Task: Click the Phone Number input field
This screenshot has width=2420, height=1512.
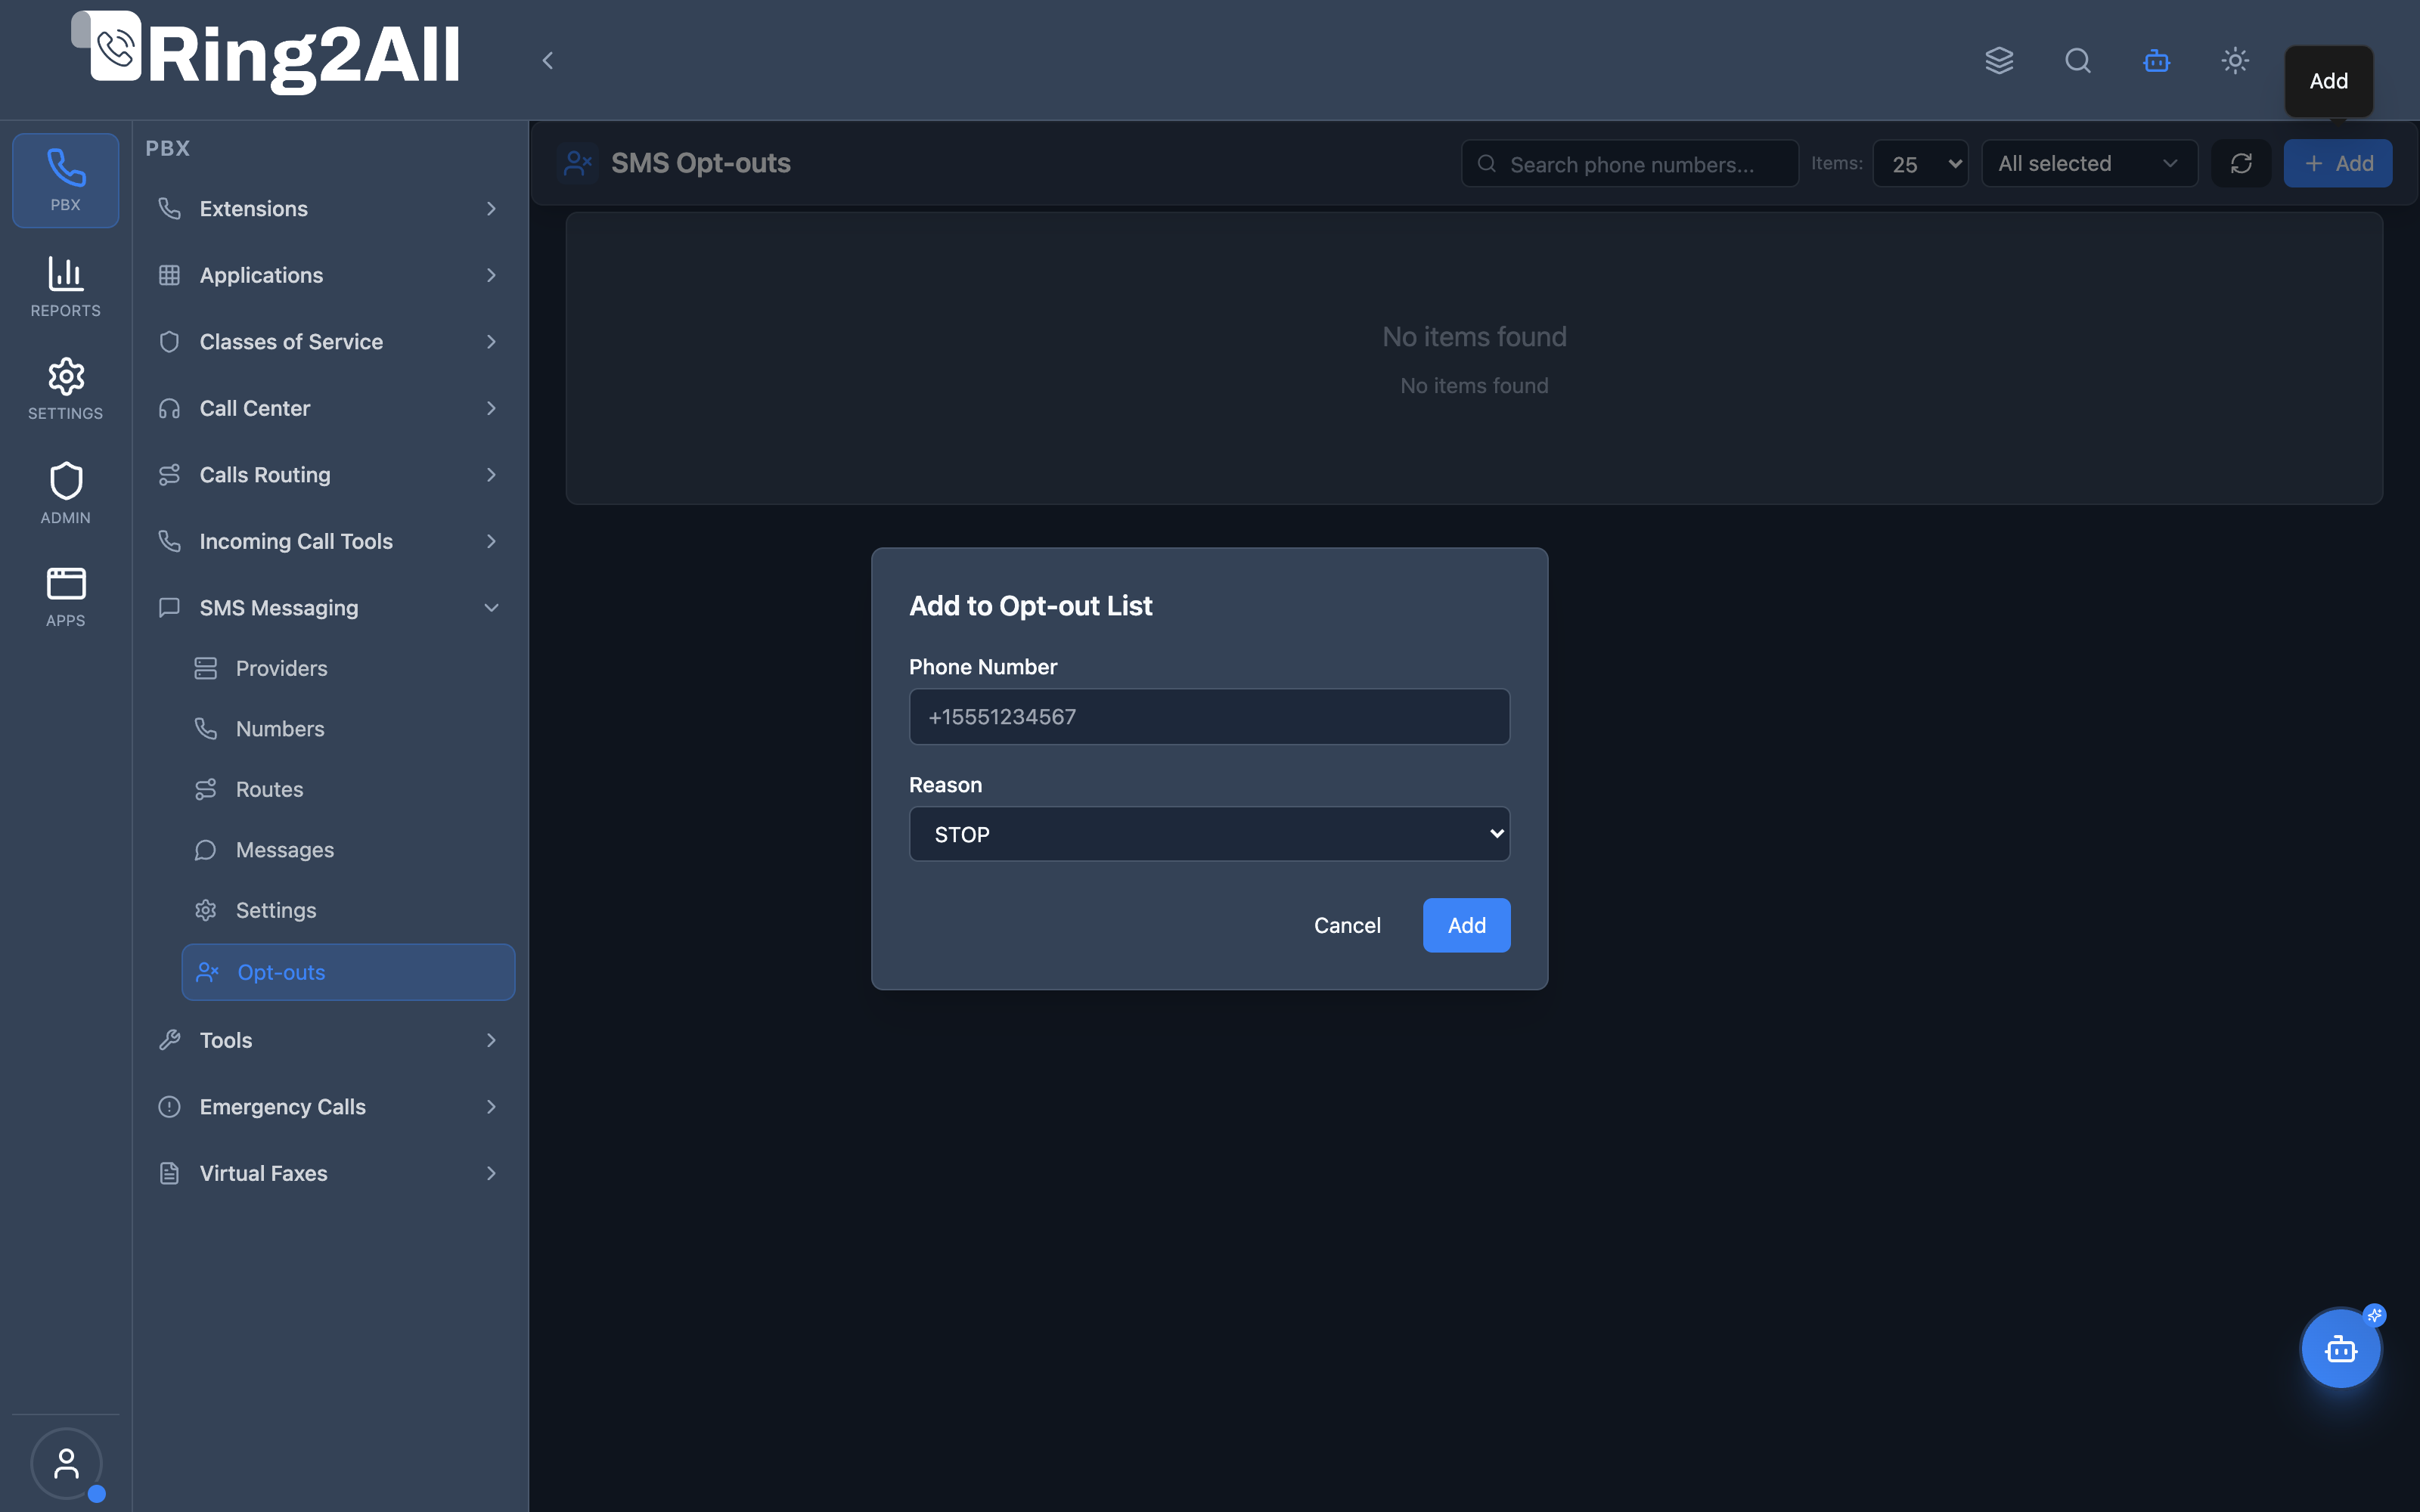Action: click(x=1209, y=716)
